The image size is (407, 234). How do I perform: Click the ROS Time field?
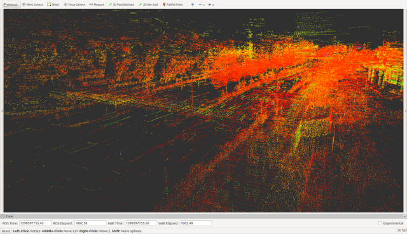[35, 223]
